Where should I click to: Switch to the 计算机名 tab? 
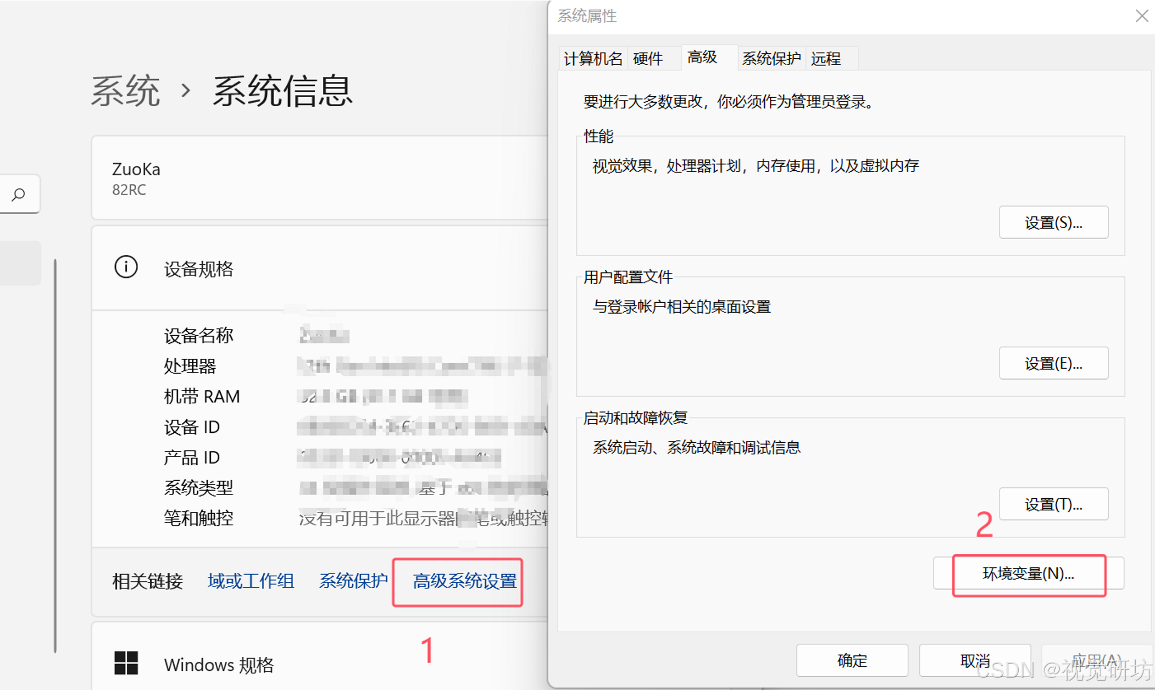tap(593, 58)
